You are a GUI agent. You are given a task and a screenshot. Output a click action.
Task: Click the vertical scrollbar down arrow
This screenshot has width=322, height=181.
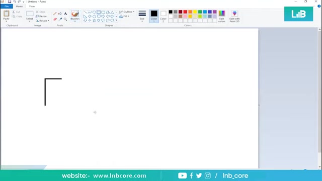pyautogui.click(x=319, y=166)
